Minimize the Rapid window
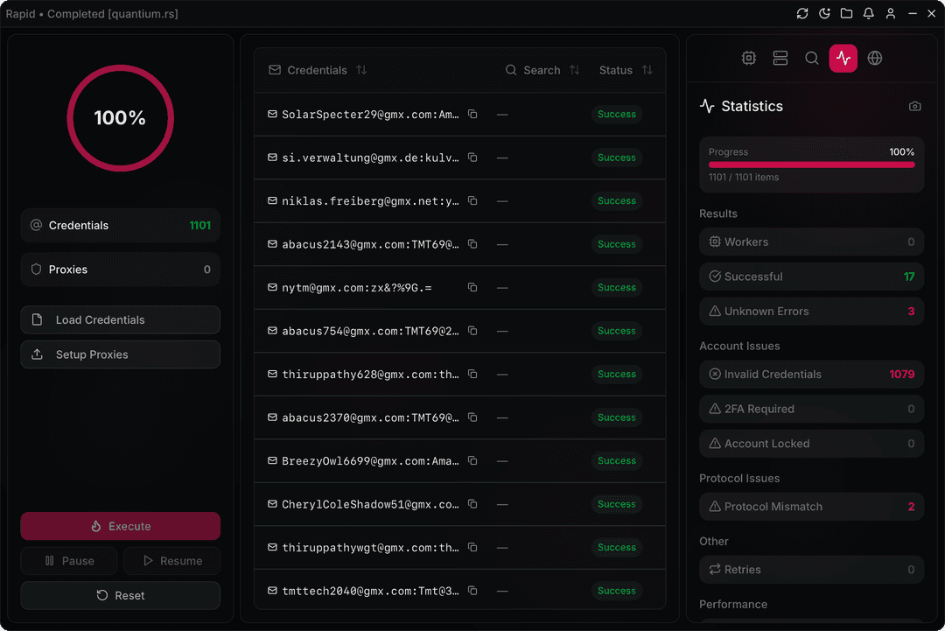This screenshot has width=945, height=631. (x=913, y=13)
